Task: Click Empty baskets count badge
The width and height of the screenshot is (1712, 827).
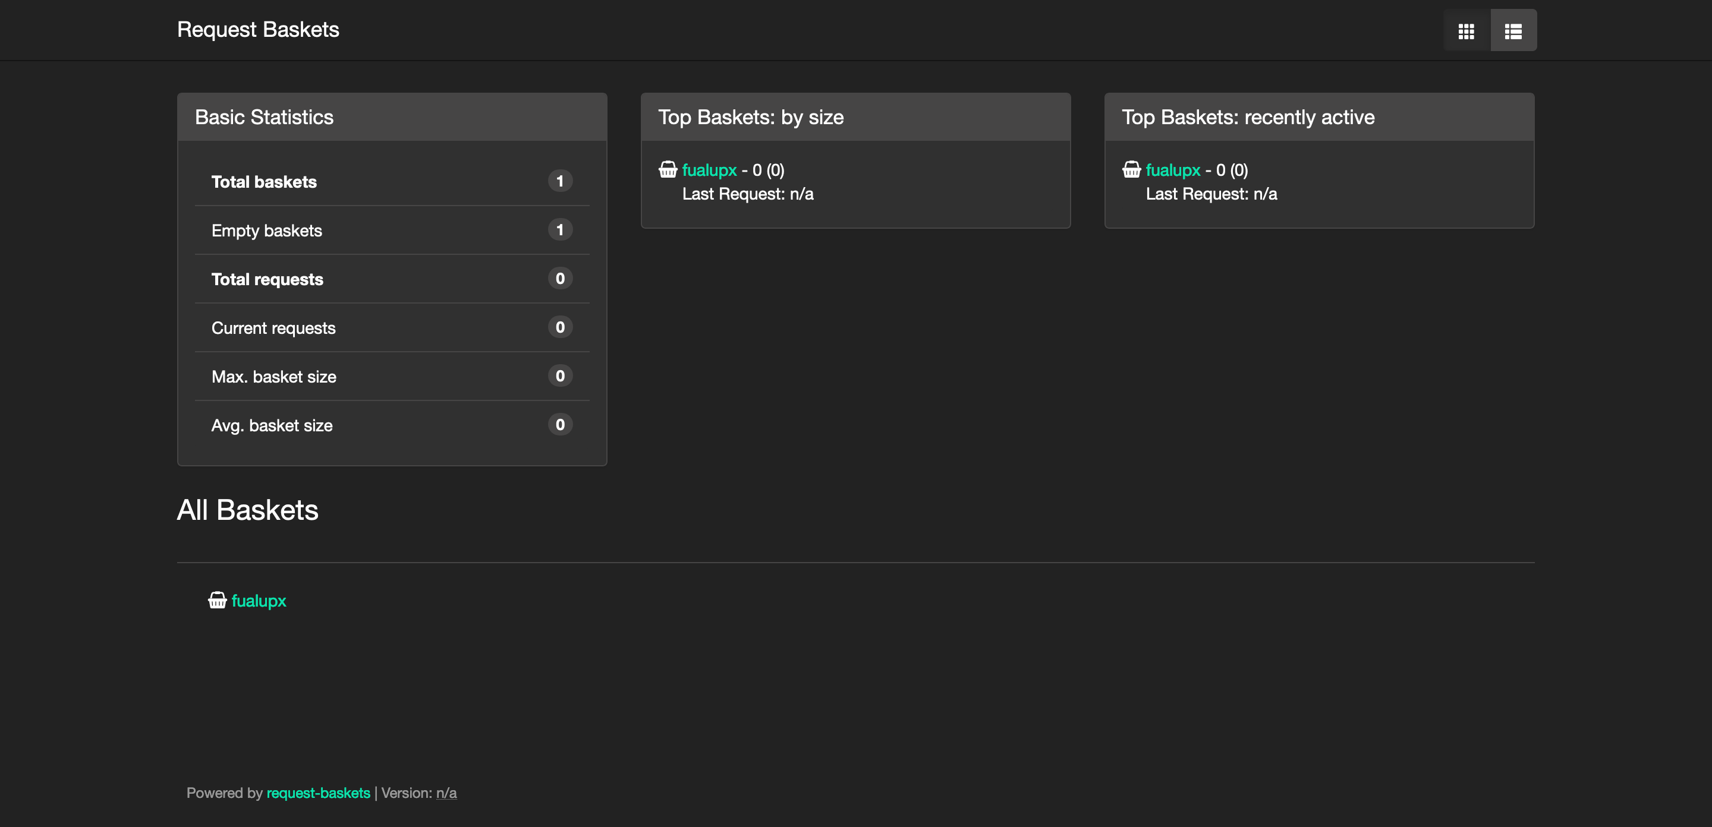Action: [559, 230]
